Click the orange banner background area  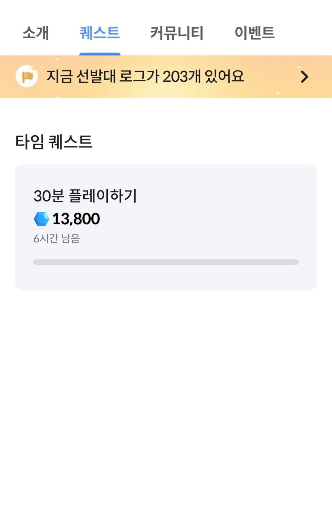[x=166, y=77]
